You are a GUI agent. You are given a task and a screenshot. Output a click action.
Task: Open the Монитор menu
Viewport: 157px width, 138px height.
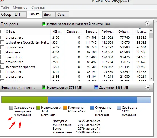click(x=20, y=7)
